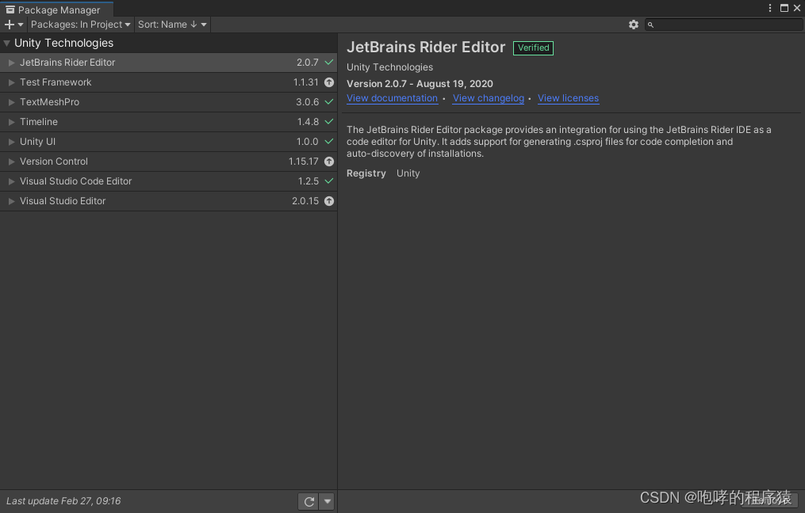Click the Version 2.0.7 - August 19, 2020 text
This screenshot has width=805, height=513.
420,84
